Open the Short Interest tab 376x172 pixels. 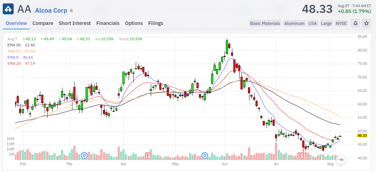tap(75, 23)
